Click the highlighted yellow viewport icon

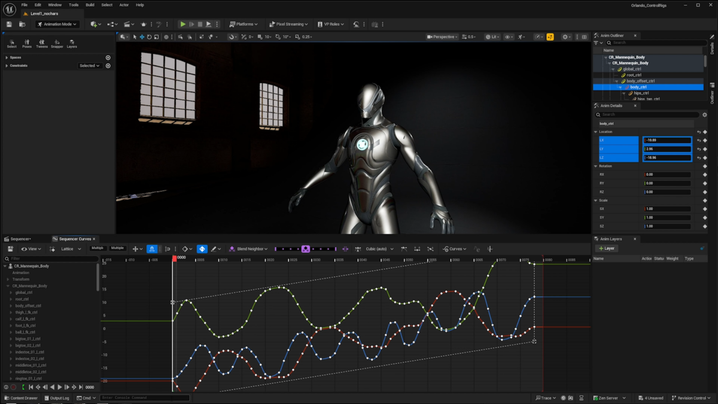(550, 37)
